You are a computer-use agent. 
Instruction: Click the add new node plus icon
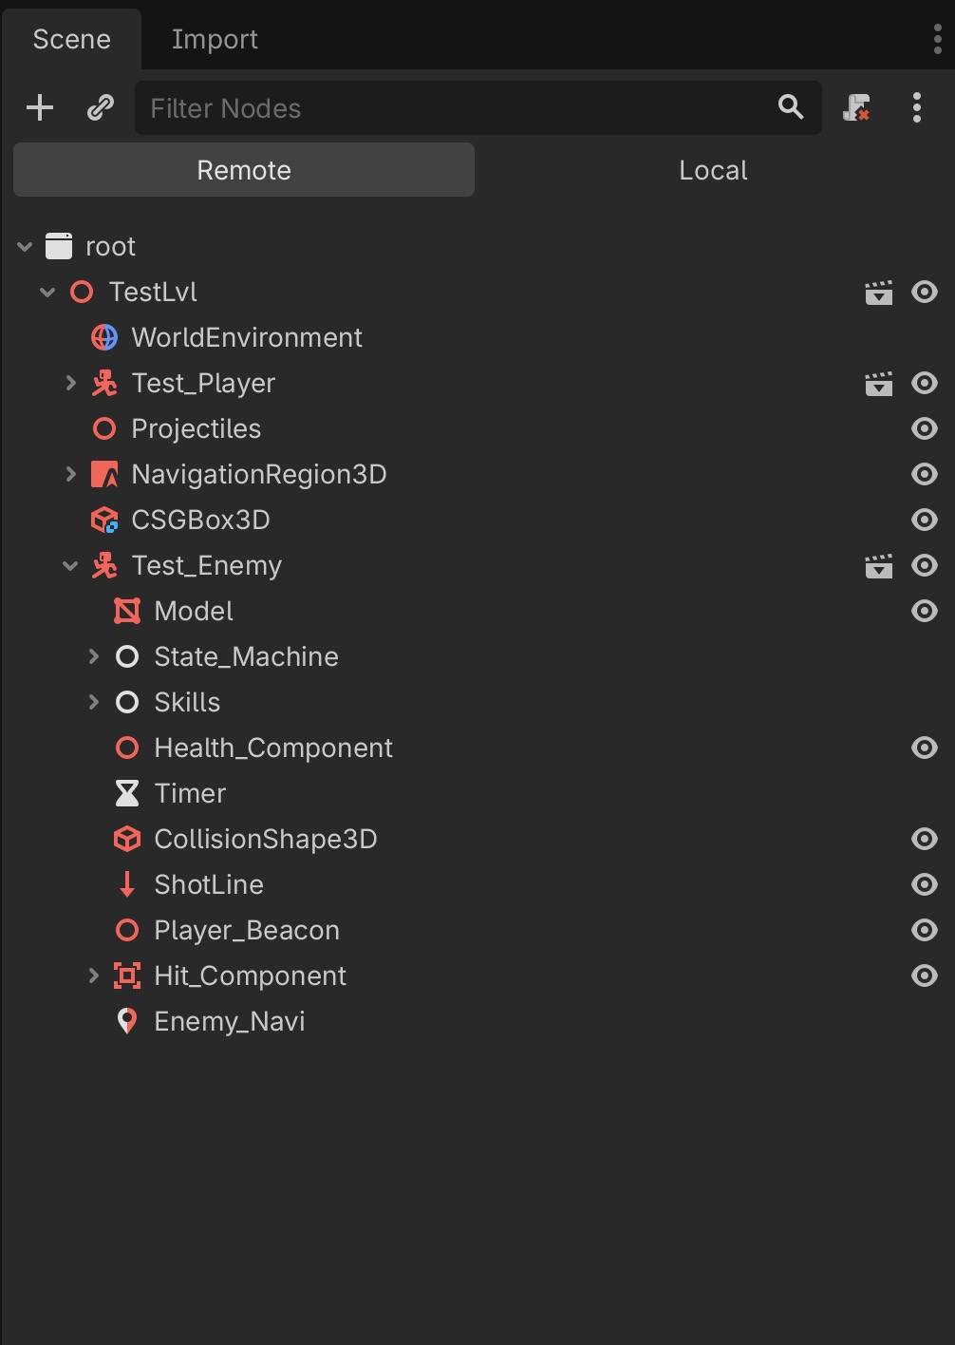pyautogui.click(x=40, y=107)
